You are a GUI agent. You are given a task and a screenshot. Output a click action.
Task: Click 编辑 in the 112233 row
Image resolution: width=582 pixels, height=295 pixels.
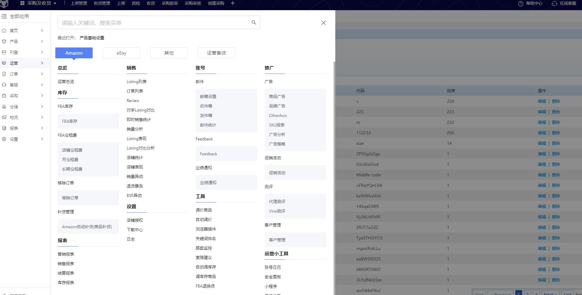(542, 133)
